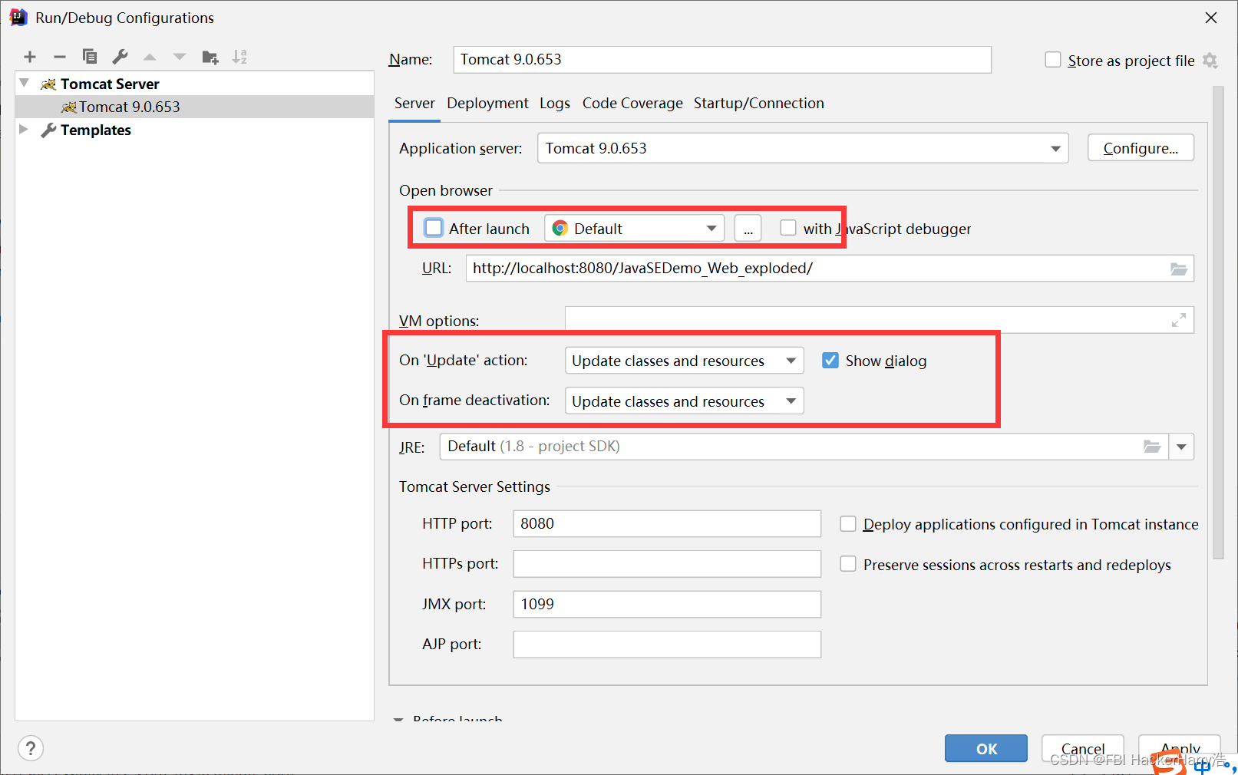The width and height of the screenshot is (1238, 775).
Task: Open the On frame deactivation dropdown
Action: click(684, 401)
